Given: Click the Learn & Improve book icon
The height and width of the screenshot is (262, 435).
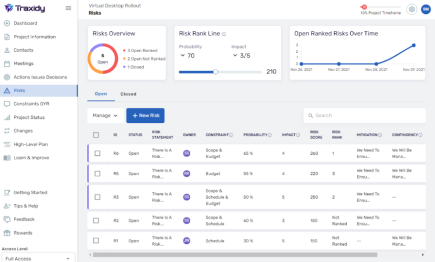Looking at the screenshot, I should (x=7, y=158).
